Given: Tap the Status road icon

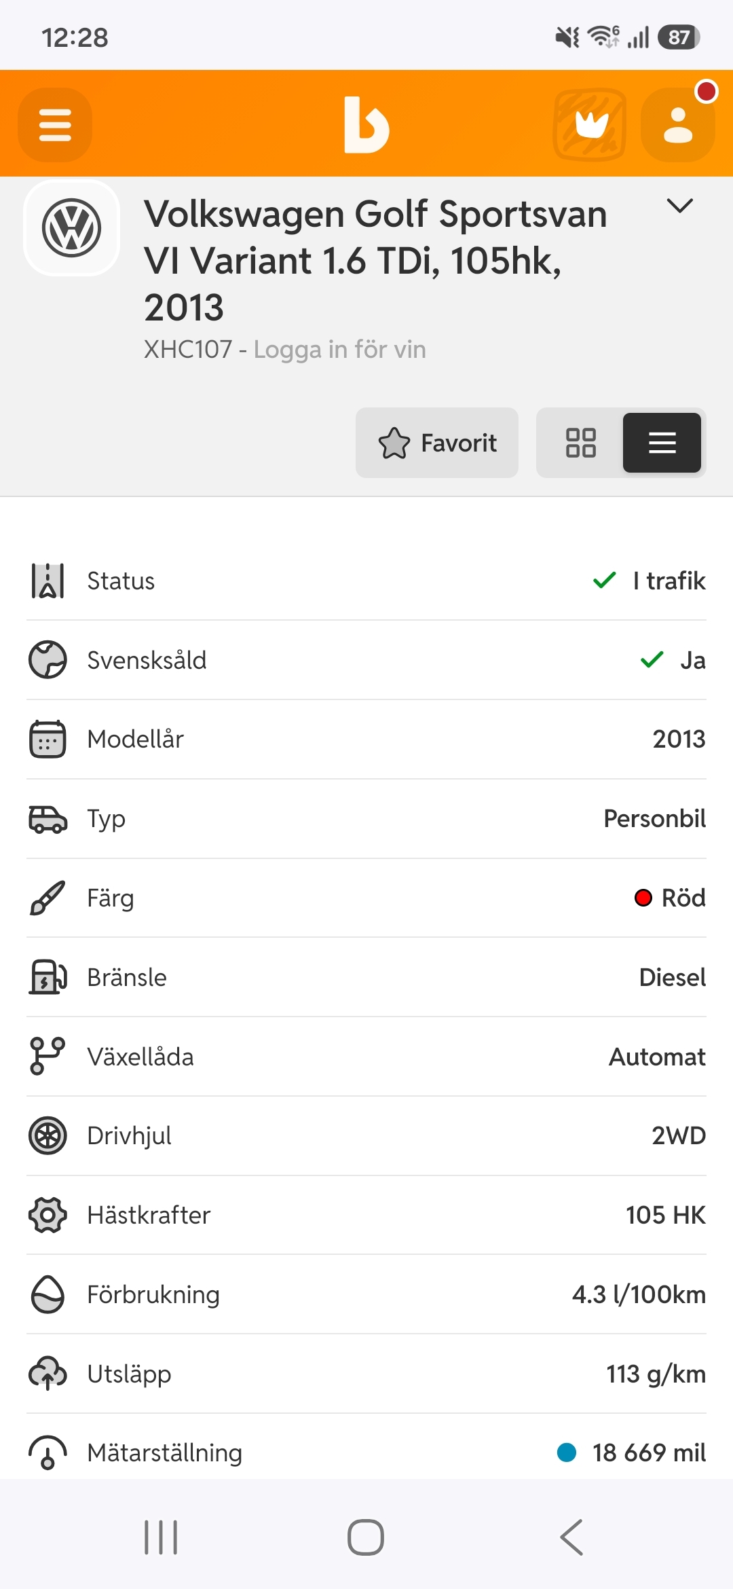Looking at the screenshot, I should point(48,581).
